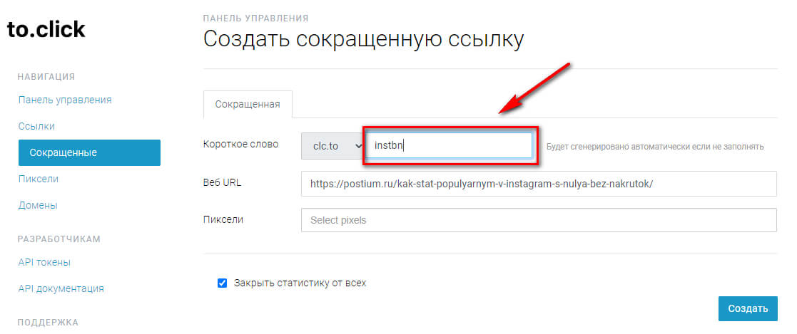Switch to the Сокращенная tab
Image resolution: width=797 pixels, height=334 pixels.
tap(248, 105)
